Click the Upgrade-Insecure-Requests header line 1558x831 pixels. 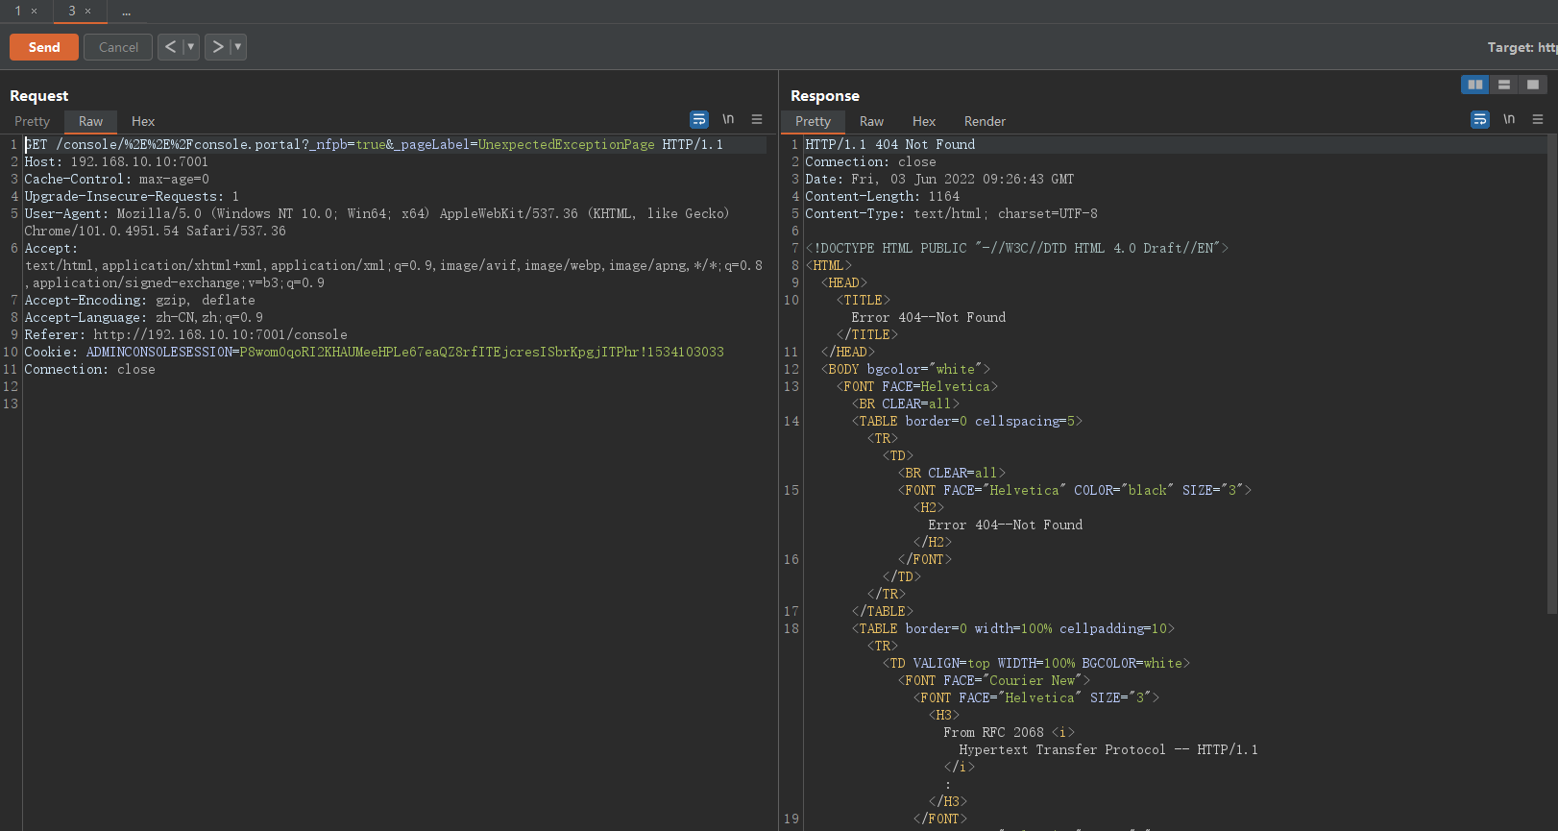pos(132,196)
